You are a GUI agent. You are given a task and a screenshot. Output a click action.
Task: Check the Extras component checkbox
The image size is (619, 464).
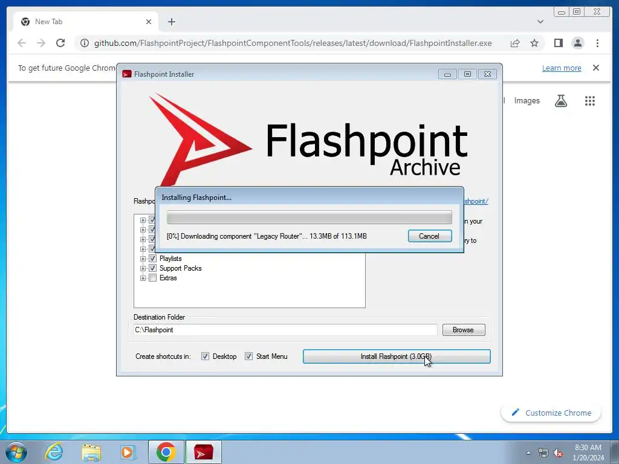(x=152, y=278)
